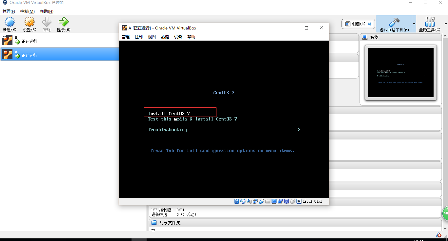Click the CentOS 7 boot screen title

coord(224,93)
